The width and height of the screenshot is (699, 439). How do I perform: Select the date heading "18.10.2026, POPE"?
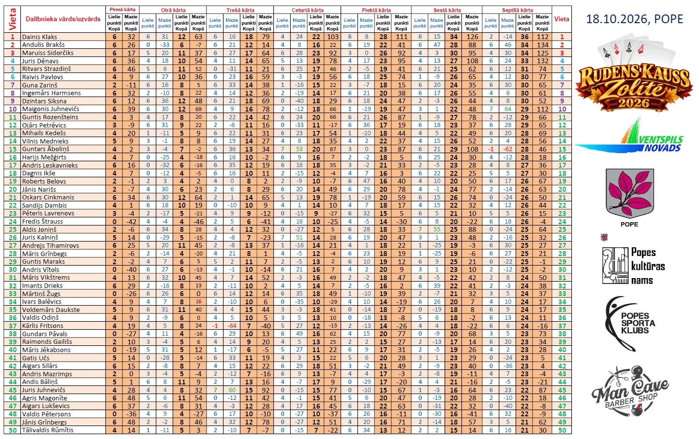(635, 19)
